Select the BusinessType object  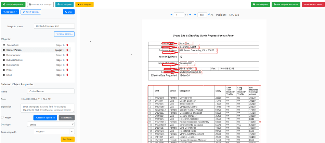click(x=13, y=65)
